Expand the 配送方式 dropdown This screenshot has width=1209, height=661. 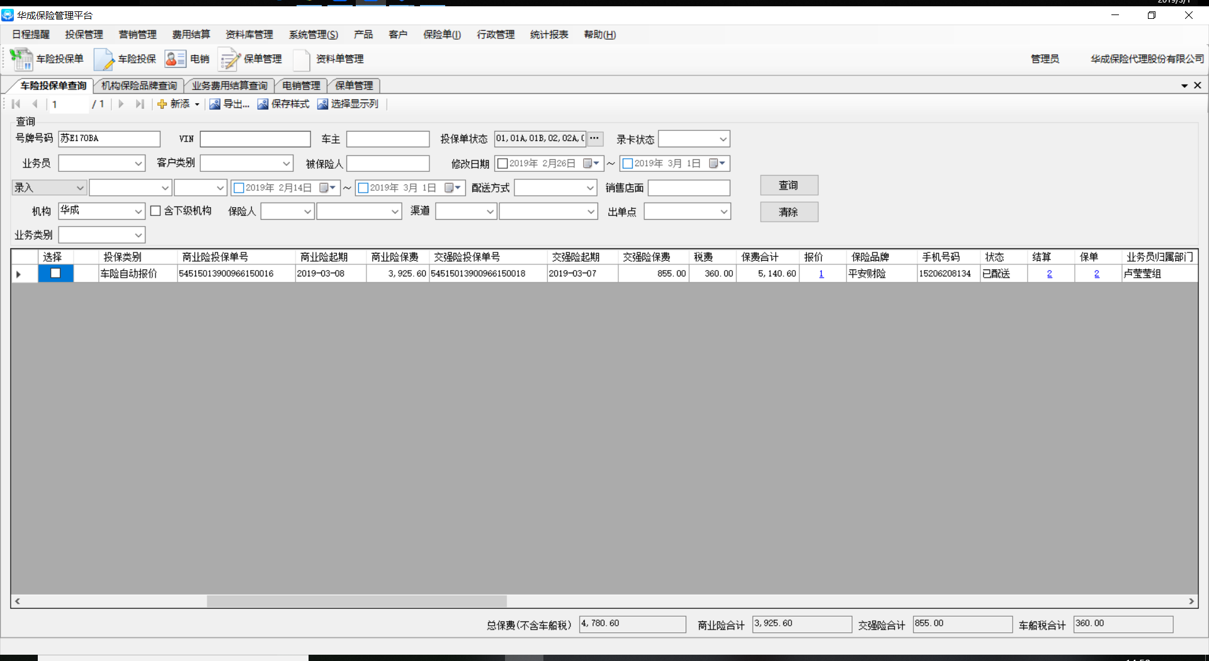pos(589,188)
